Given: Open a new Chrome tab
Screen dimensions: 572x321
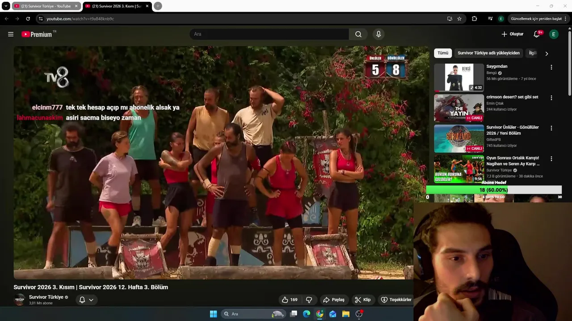Looking at the screenshot, I should 158,6.
